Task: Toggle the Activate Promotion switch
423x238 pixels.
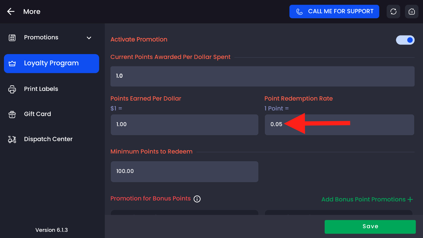Action: pos(405,40)
